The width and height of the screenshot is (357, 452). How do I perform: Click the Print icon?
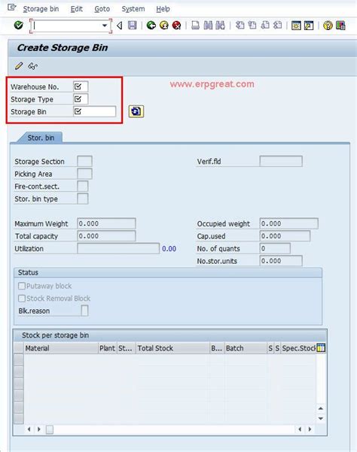pyautogui.click(x=195, y=26)
